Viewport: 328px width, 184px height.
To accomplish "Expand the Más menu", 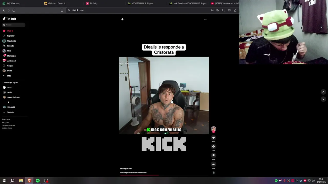I will 7,76.
